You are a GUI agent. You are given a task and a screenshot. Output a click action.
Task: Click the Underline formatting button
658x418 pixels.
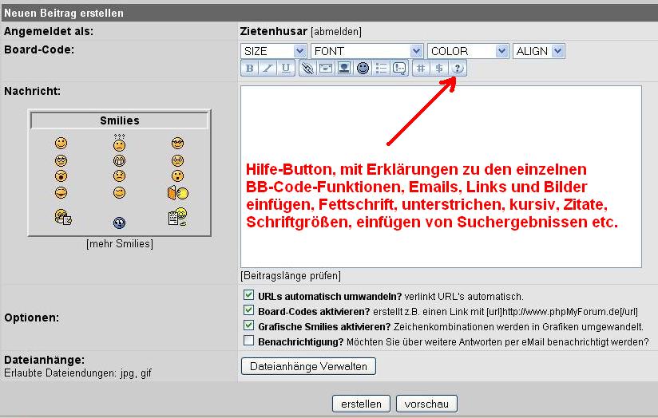coord(286,69)
